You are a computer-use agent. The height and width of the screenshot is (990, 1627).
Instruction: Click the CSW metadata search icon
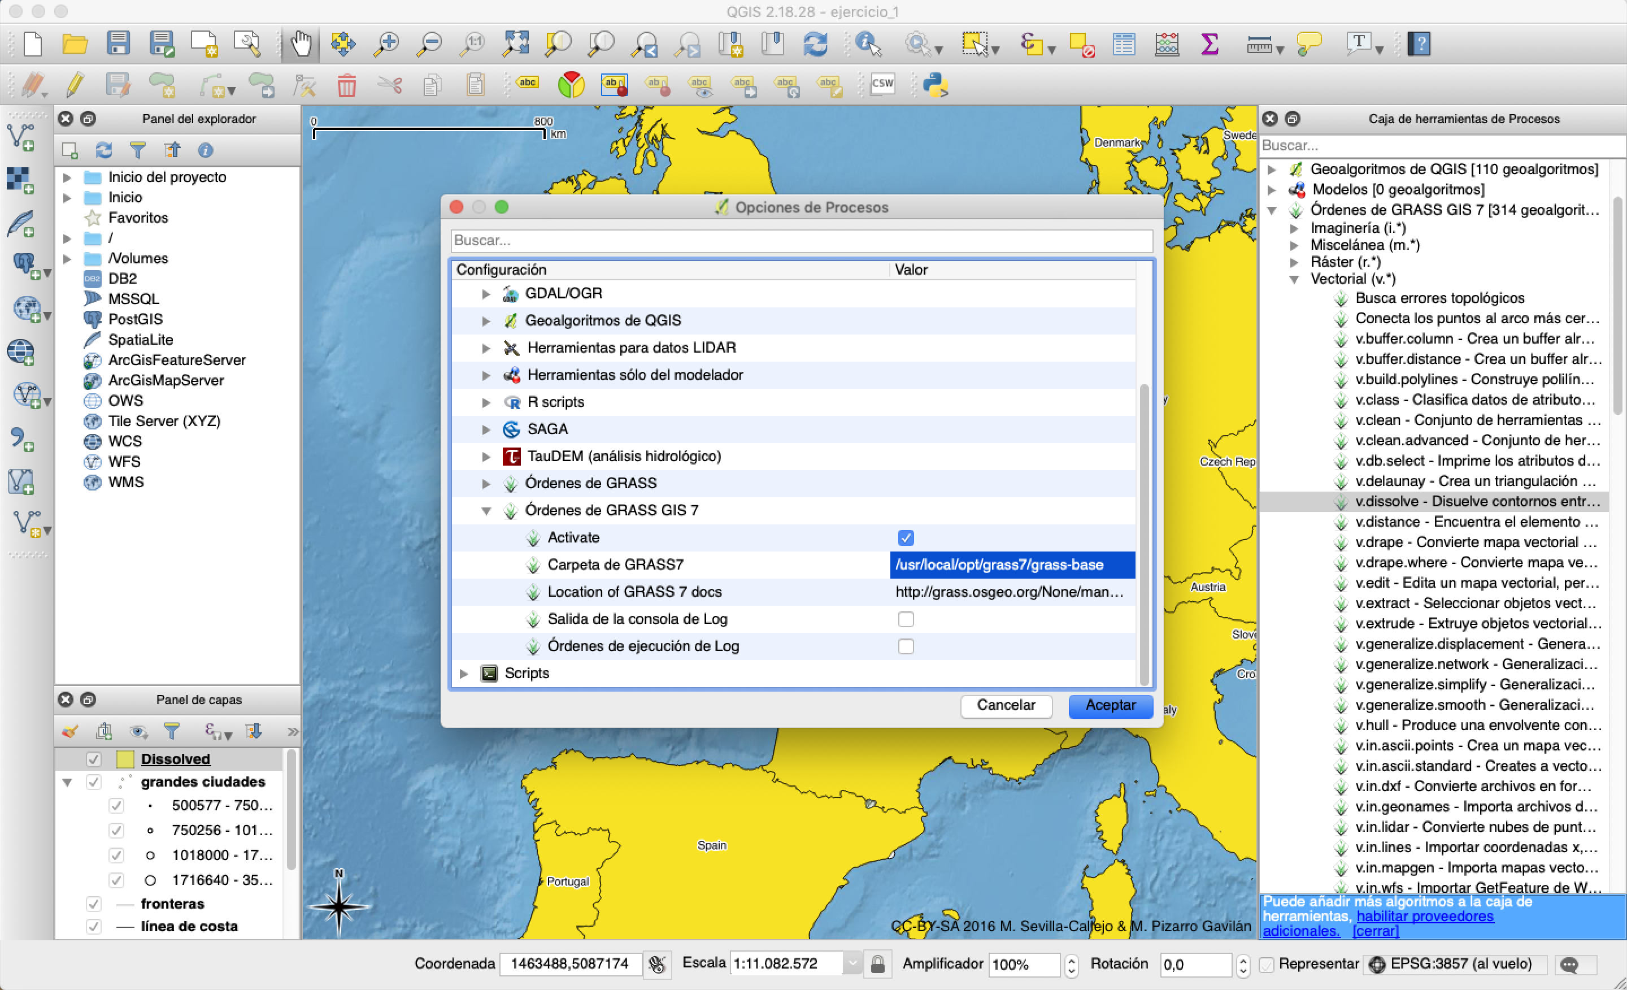coord(882,84)
